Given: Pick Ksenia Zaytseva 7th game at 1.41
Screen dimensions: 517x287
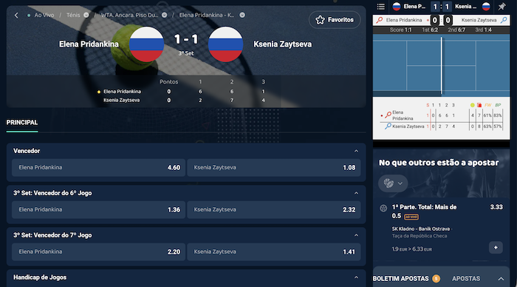Looking at the screenshot, I should [274, 251].
